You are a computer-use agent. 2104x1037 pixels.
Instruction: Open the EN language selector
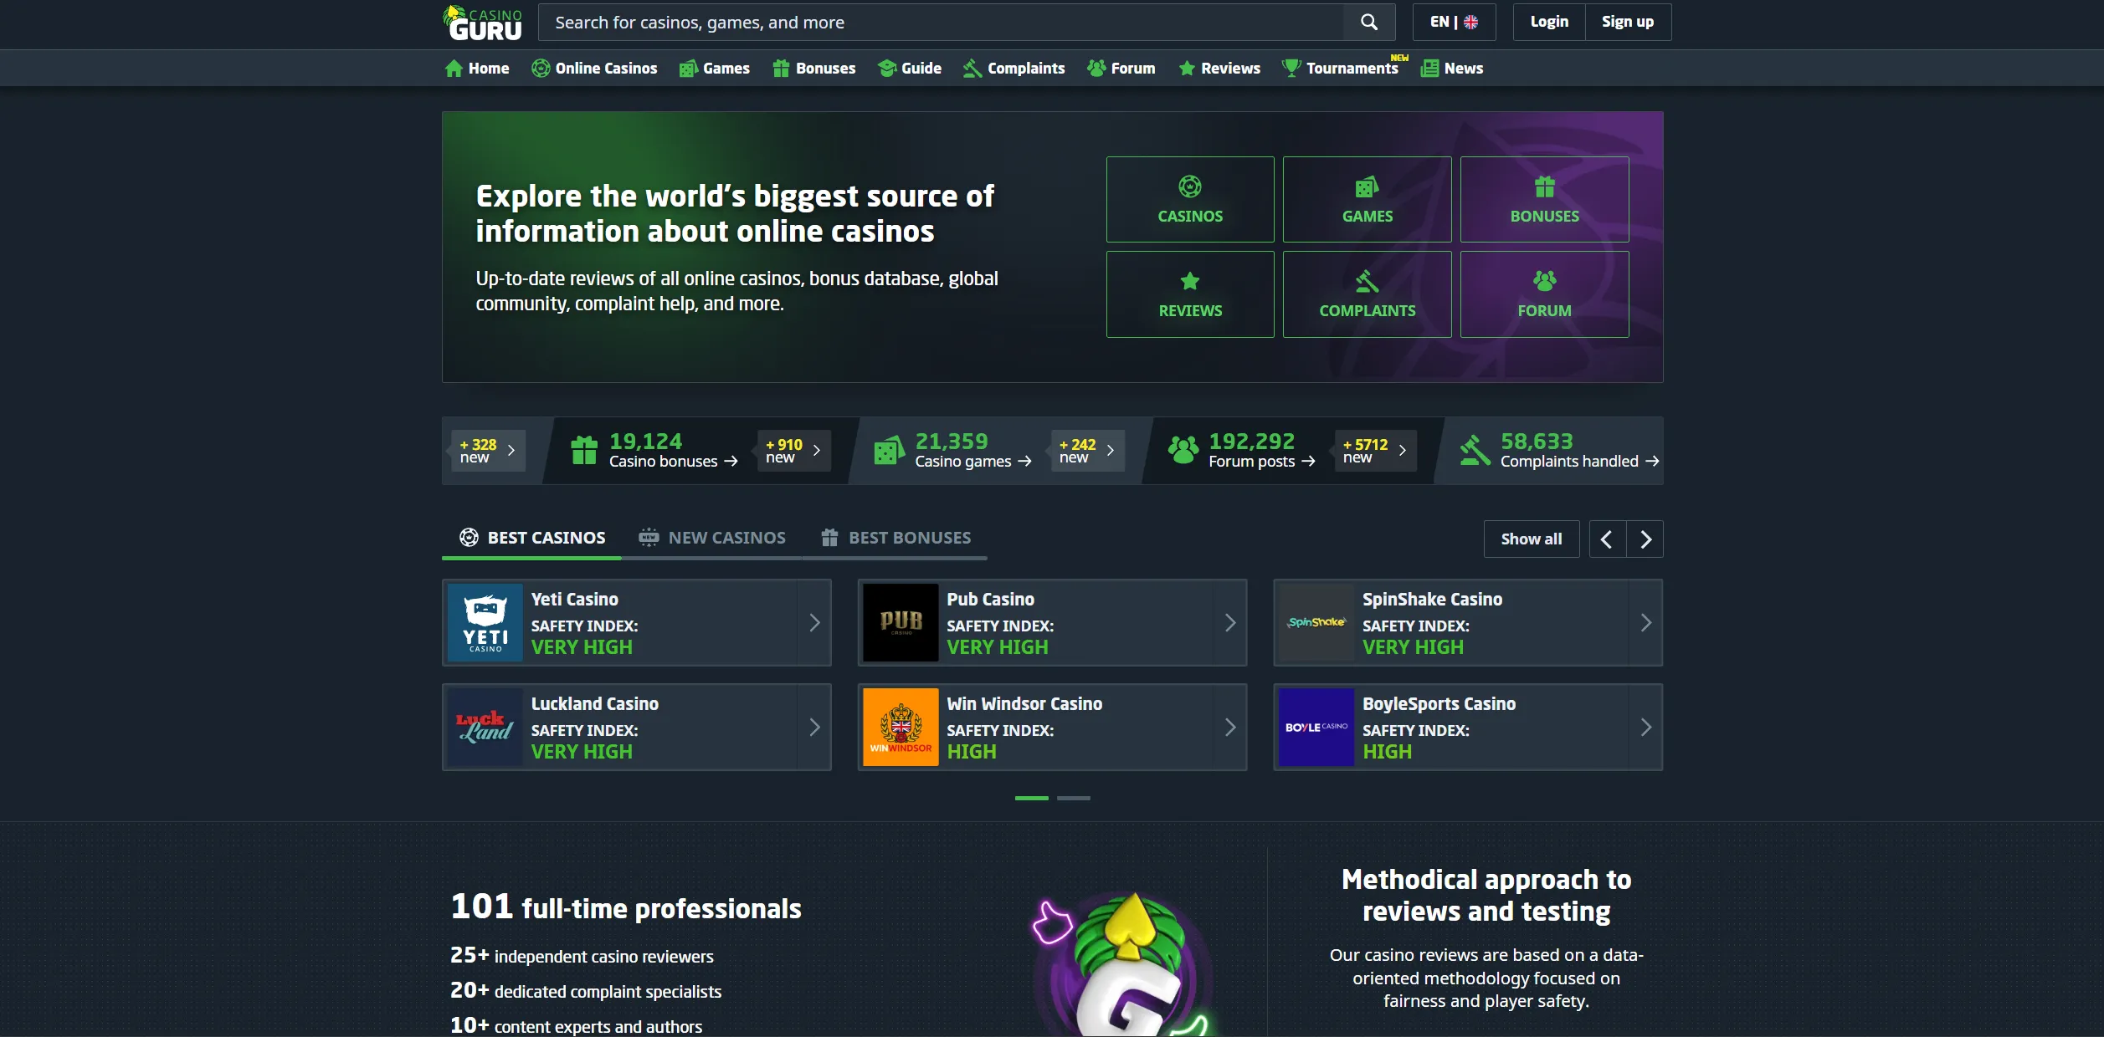click(x=1454, y=23)
